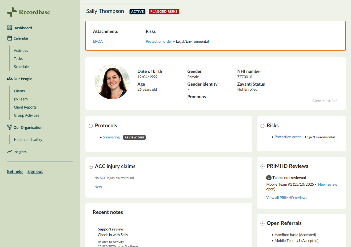Open Insights menu label
This screenshot has height=247, width=351.
(20, 152)
